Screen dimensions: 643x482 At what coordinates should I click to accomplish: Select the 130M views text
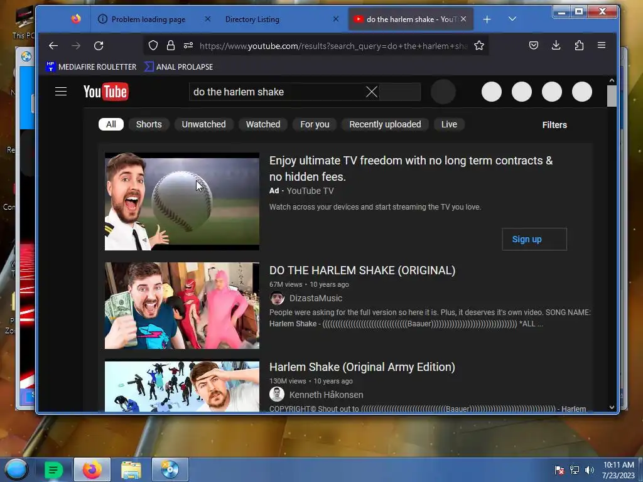pyautogui.click(x=288, y=381)
